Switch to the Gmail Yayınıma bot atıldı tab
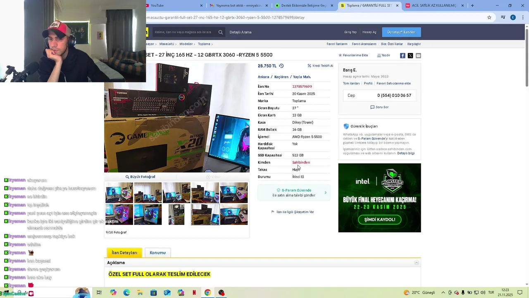 coord(238,5)
